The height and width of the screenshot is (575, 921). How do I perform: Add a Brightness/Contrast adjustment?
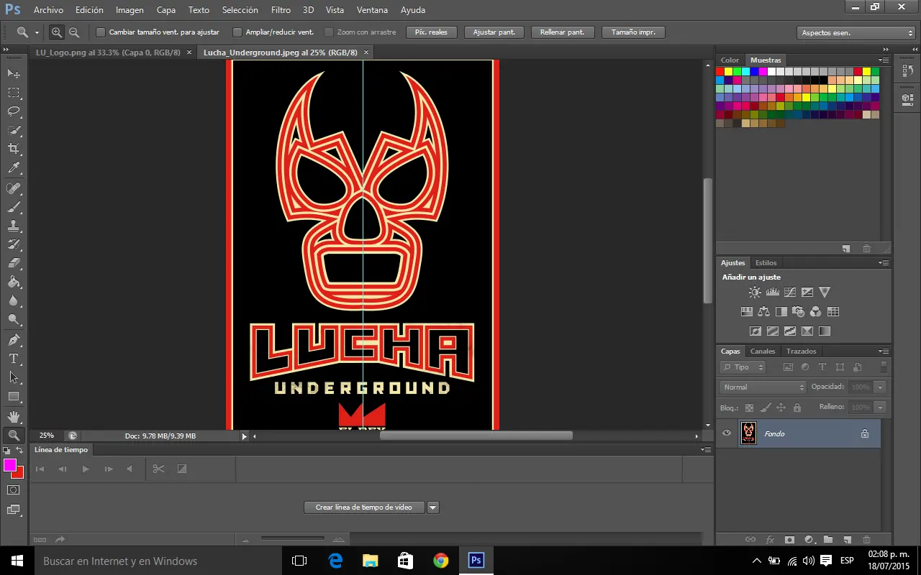tap(754, 293)
